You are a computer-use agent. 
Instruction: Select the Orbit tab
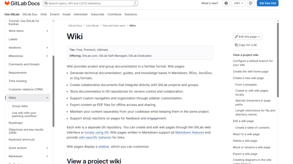pyautogui.click(x=43, y=14)
